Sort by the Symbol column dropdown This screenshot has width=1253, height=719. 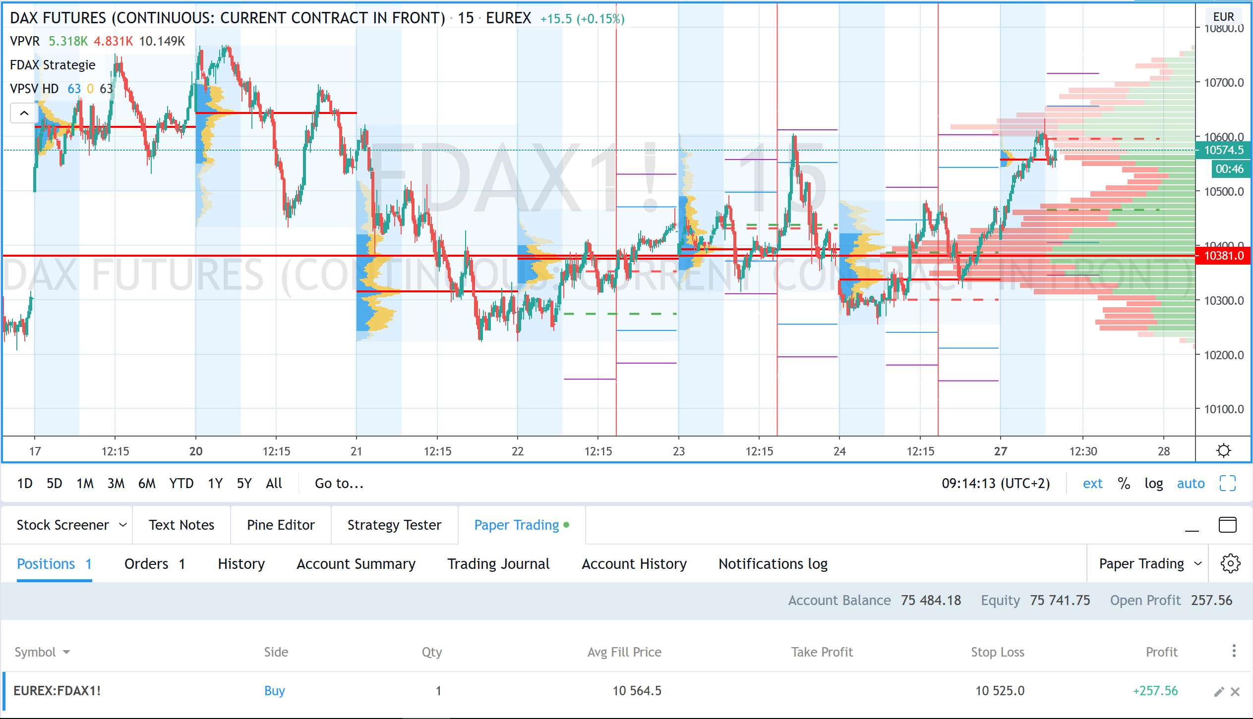(x=66, y=652)
